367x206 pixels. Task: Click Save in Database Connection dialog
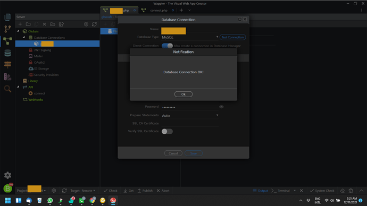pyautogui.click(x=193, y=153)
